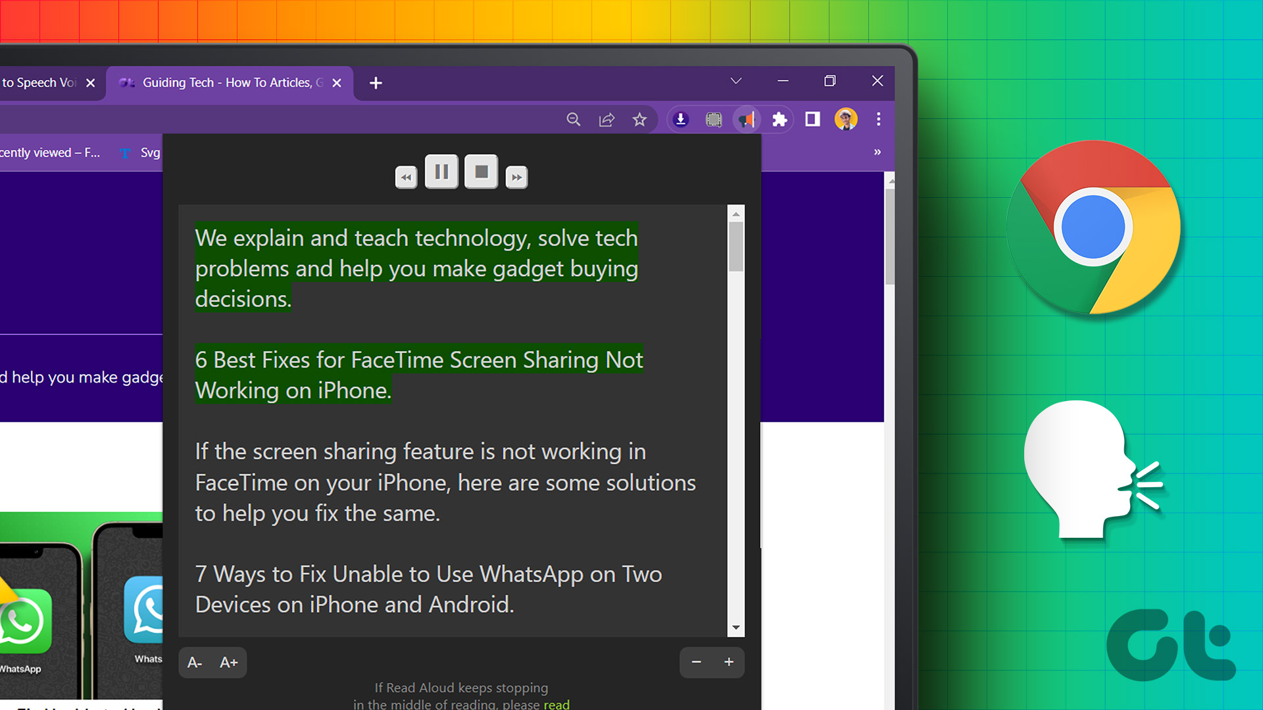1263x710 pixels.
Task: Click the Read Aloud scrollbar down arrow
Action: [736, 628]
